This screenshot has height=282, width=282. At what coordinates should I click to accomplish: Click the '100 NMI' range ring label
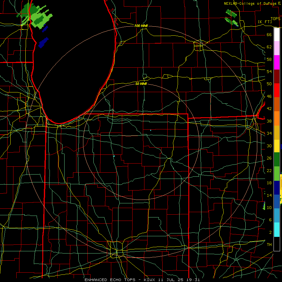coord(141,26)
